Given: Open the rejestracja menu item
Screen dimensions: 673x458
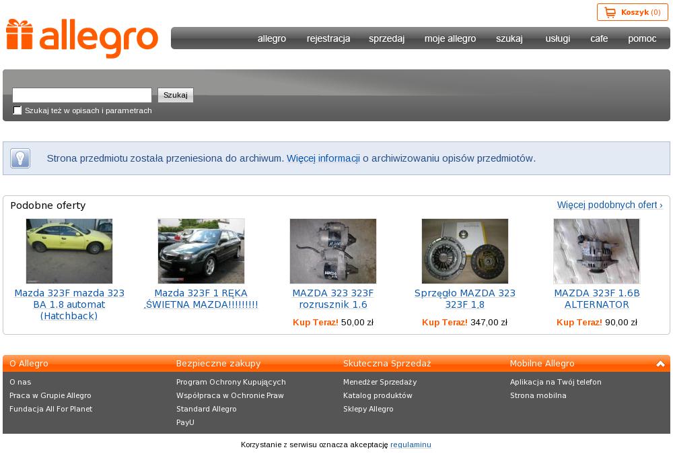Looking at the screenshot, I should [x=328, y=38].
